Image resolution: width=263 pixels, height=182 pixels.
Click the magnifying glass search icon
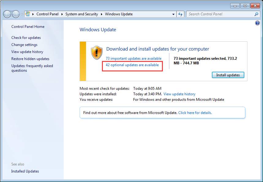(x=256, y=14)
